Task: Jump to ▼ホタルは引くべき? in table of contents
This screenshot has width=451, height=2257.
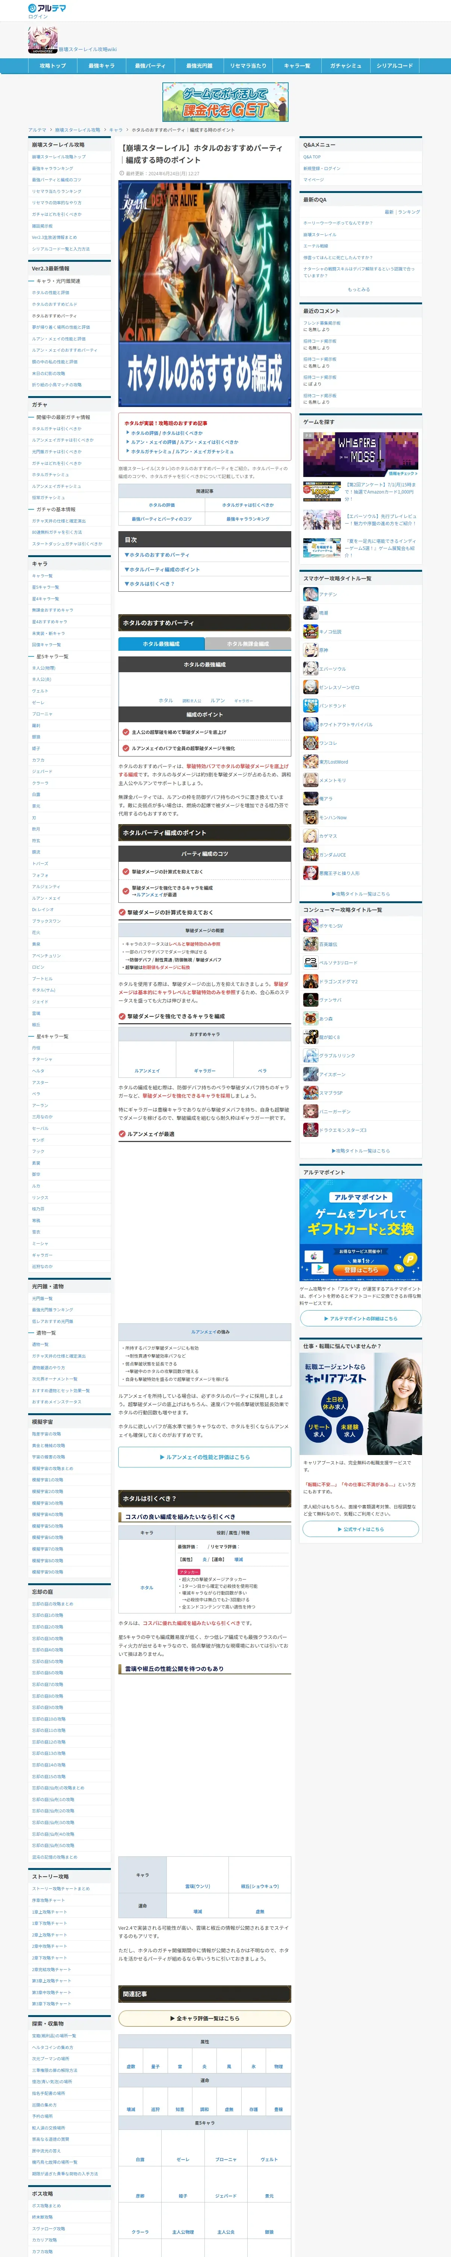Action: click(x=150, y=583)
